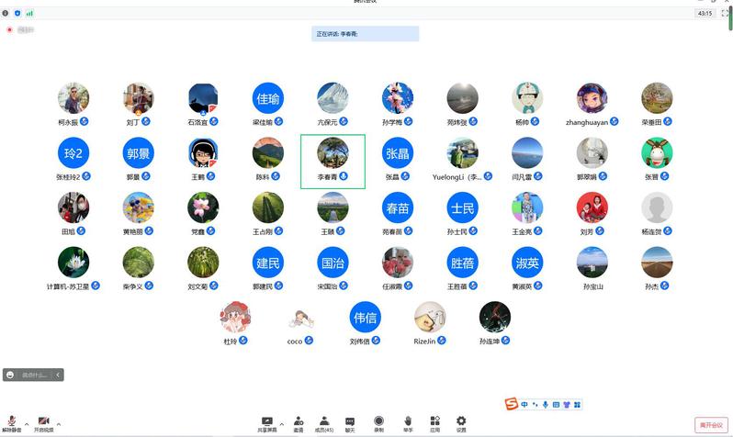Unmute the microphone (解除静音)

coord(12,421)
